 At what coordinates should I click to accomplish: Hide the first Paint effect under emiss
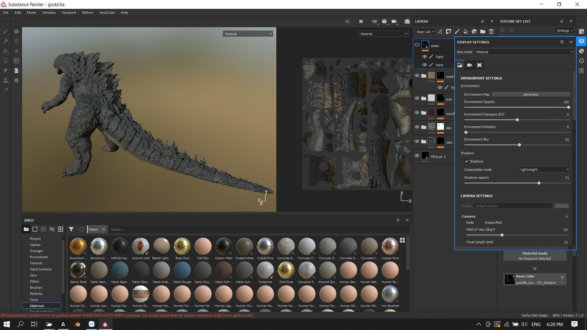click(x=425, y=57)
